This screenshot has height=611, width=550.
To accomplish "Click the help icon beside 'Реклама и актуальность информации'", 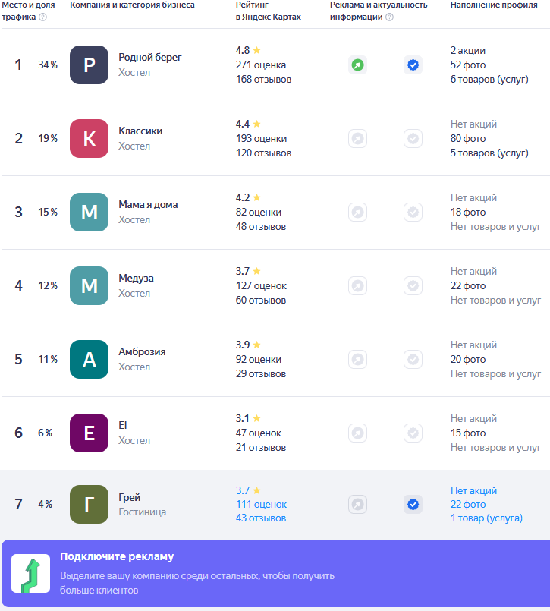I will point(389,17).
